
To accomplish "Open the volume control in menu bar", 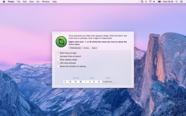I will (154, 2).
